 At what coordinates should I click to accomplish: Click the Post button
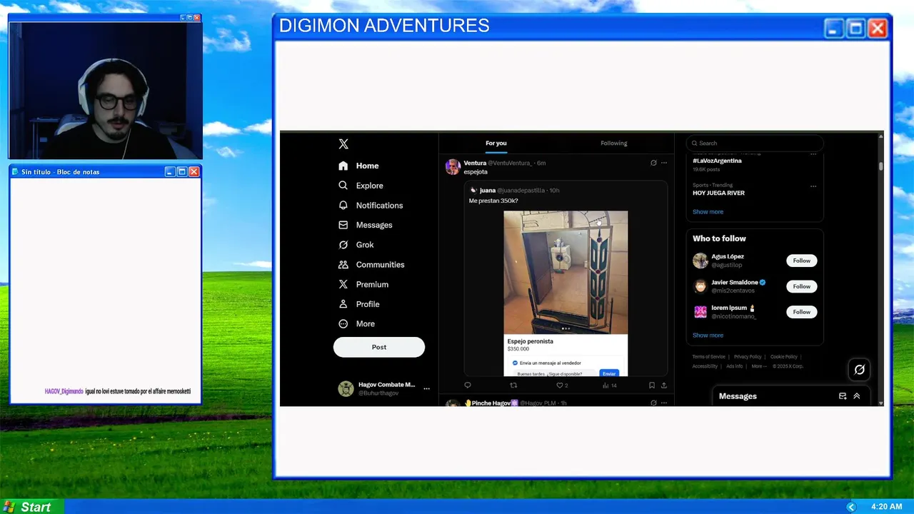tap(379, 347)
